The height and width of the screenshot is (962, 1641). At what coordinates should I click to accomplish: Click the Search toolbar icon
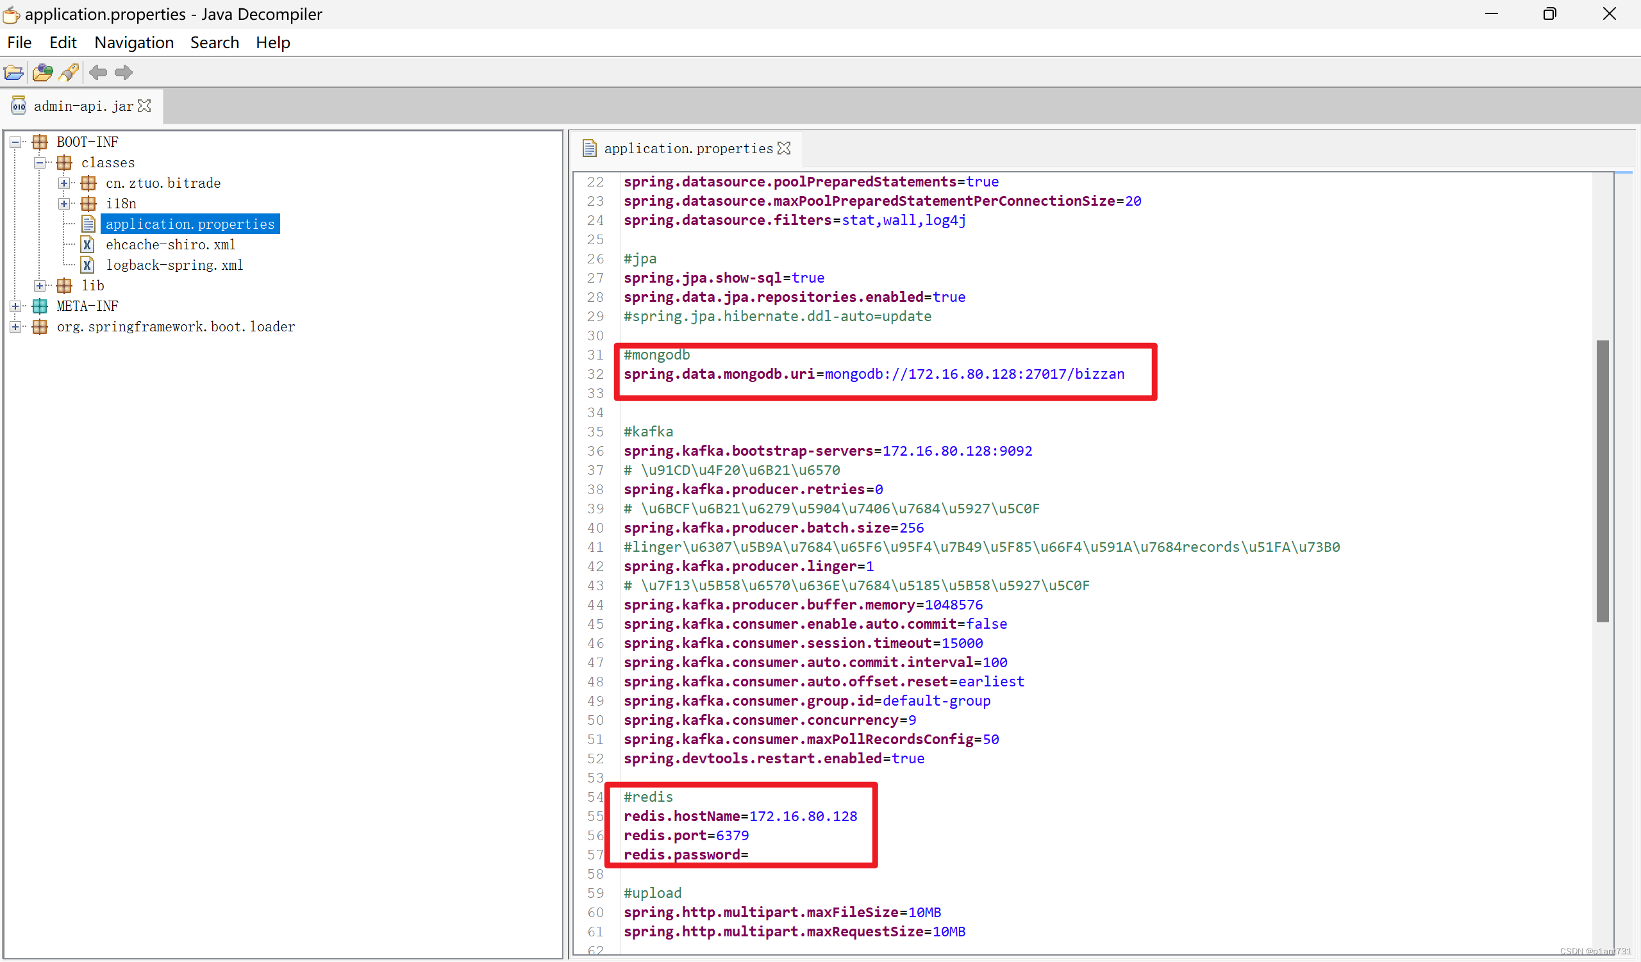(69, 72)
